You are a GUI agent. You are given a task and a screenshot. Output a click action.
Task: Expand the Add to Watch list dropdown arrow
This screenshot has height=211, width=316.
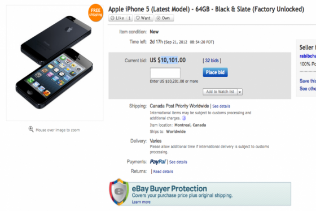pos(240,92)
